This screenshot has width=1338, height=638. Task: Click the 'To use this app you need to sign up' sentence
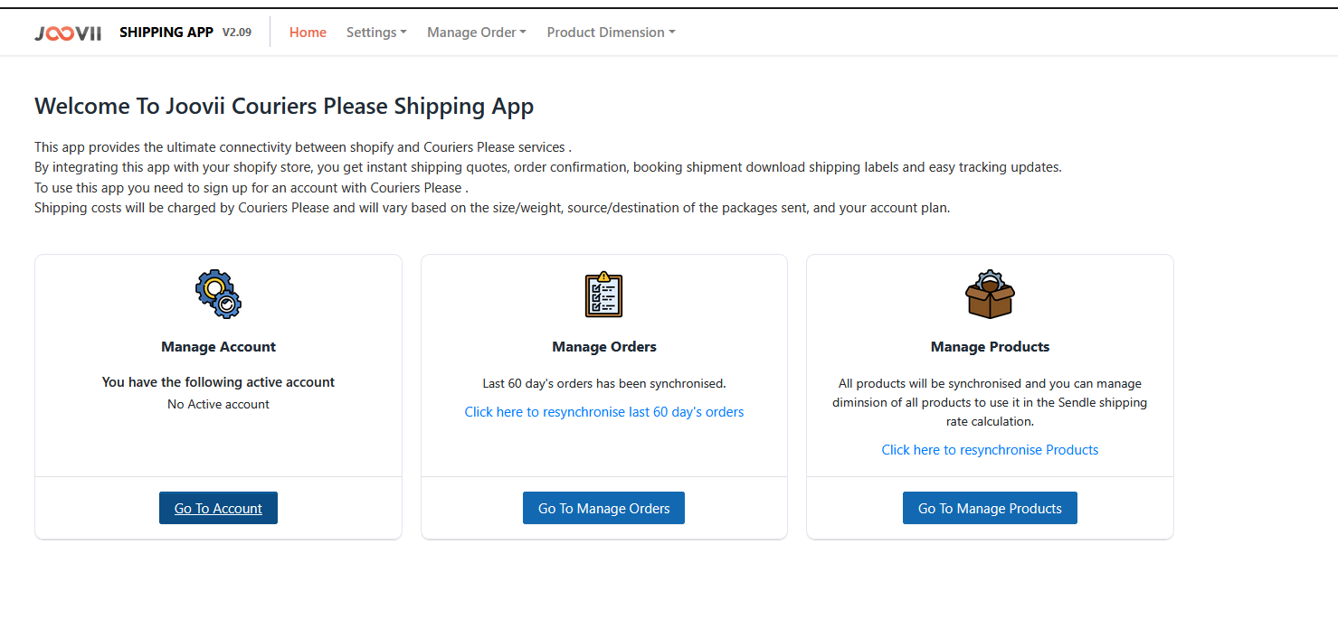(x=251, y=188)
